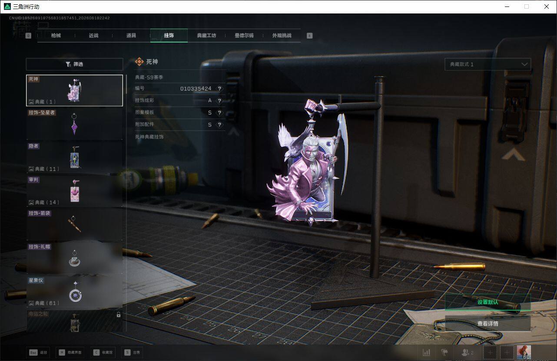Screen dimensions: 557x361
Task: Go to the 外观挑战 tab
Action: [x=282, y=36]
